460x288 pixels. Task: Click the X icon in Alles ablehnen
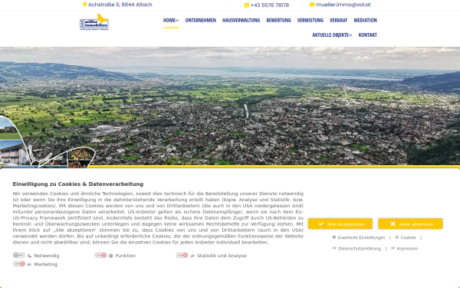pos(393,224)
